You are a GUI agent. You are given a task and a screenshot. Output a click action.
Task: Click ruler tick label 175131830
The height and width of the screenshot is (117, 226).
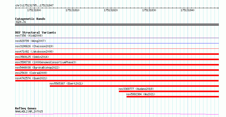pos(149,10)
